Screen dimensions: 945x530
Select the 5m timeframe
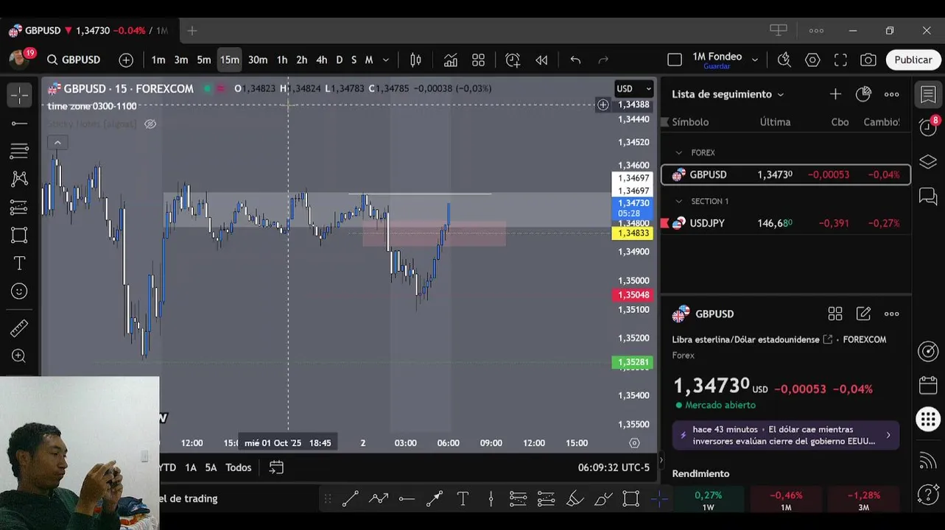204,60
